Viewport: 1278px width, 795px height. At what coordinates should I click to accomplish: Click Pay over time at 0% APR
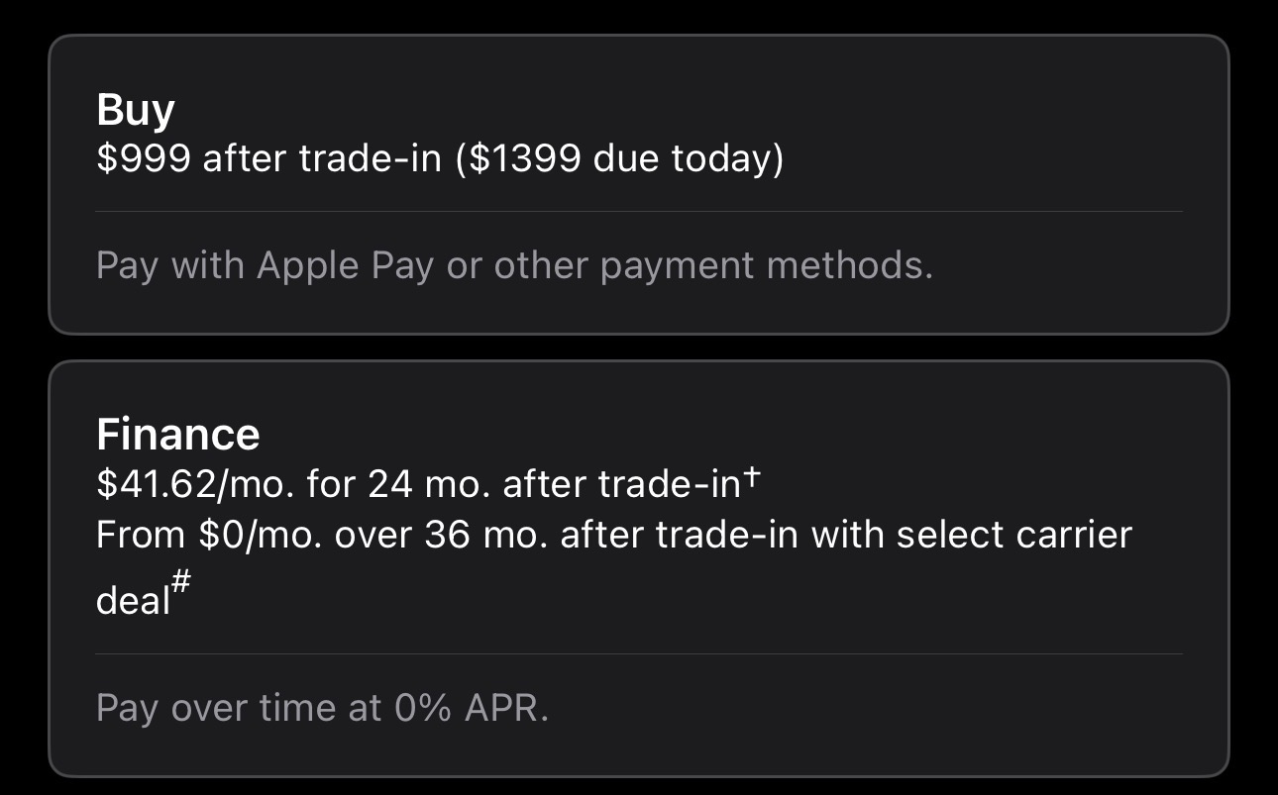tap(322, 708)
